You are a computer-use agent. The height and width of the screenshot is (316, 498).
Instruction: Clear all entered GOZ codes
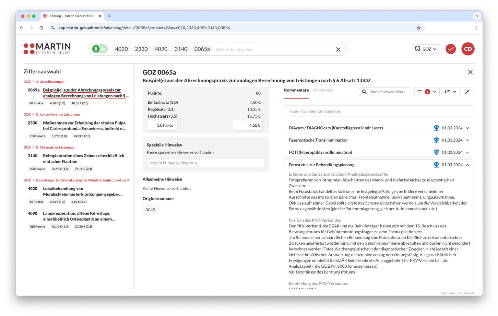[x=338, y=50]
